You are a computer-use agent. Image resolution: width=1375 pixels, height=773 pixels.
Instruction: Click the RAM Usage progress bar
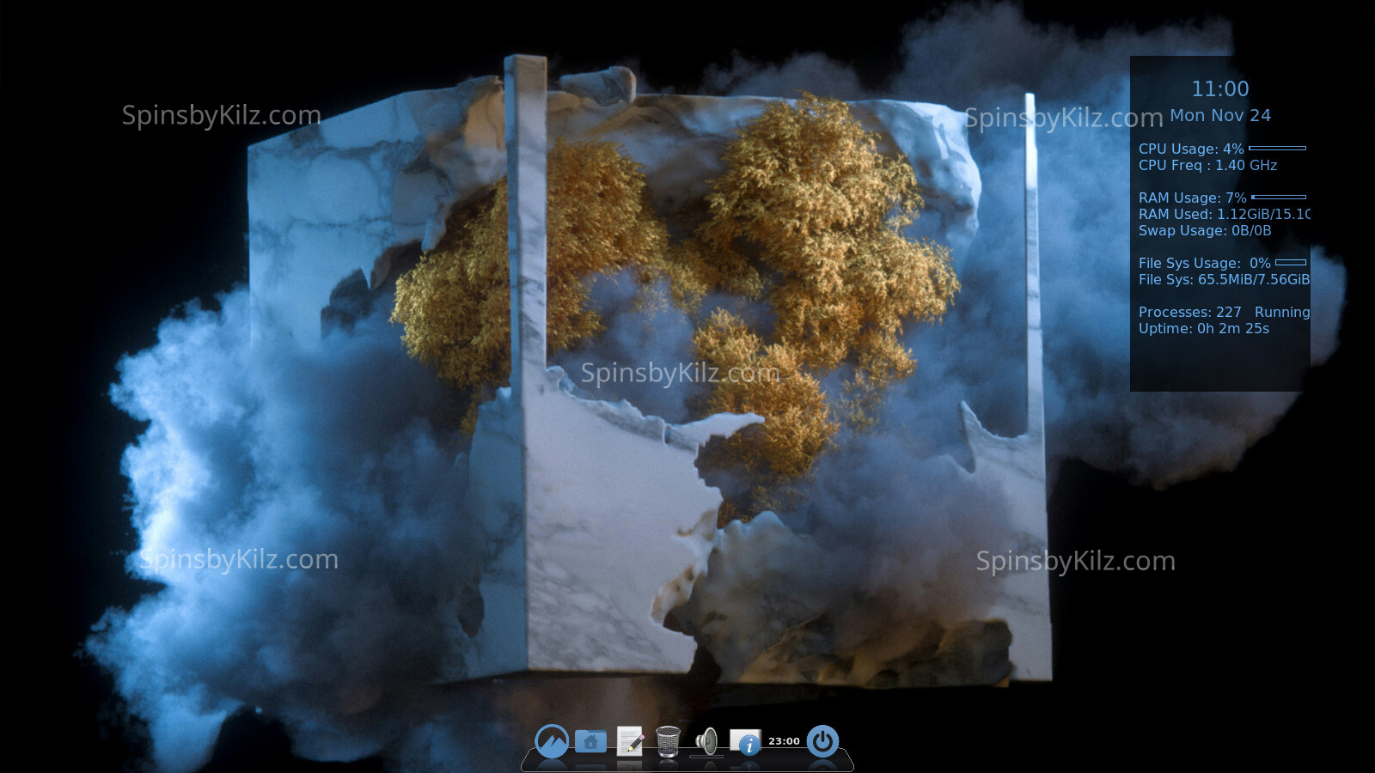1279,198
